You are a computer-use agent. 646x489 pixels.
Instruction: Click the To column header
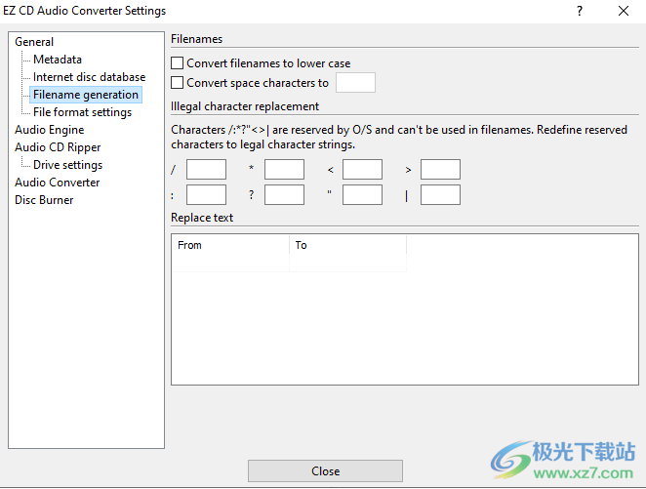point(347,245)
